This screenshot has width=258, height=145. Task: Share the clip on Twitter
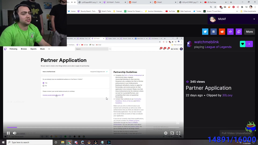205,31
